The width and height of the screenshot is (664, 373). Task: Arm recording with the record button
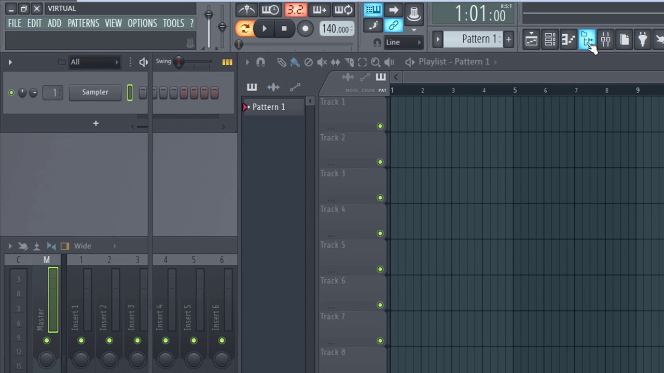tap(305, 28)
